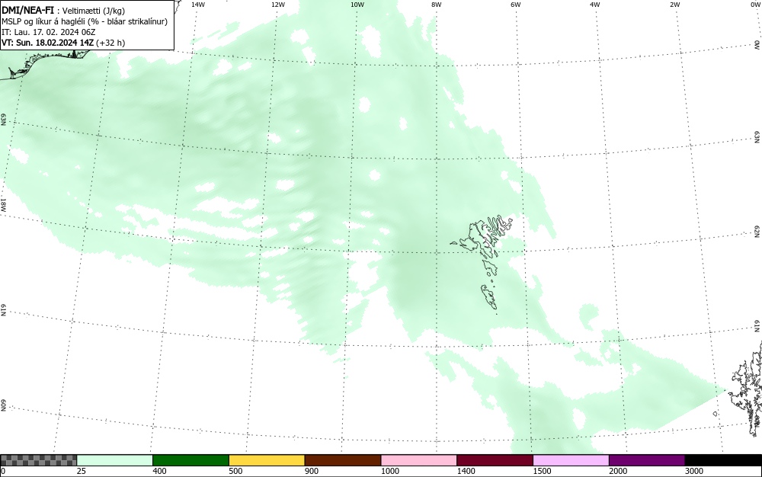Click the 'IT: Lau. 17. 02. 2024 06Z' line
The width and height of the screenshot is (762, 477).
point(49,32)
